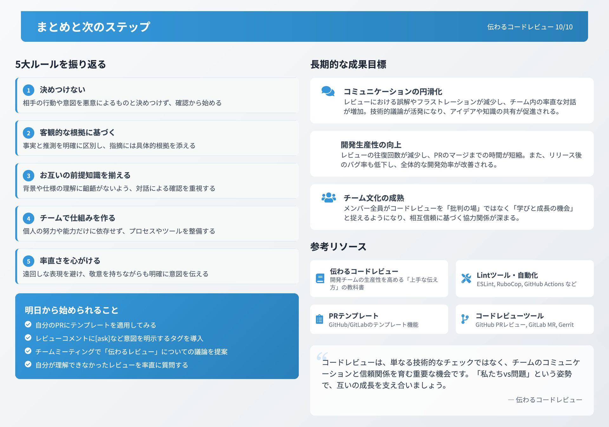This screenshot has height=427, width=609.
Task: Click the まとめと次のステップ title in the header
Action: click(x=93, y=27)
